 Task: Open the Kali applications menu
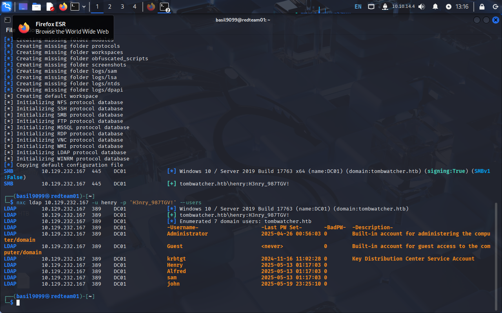tap(7, 6)
